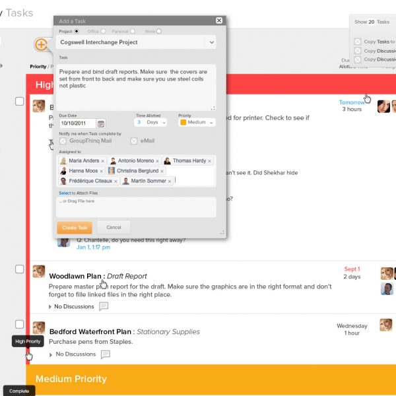This screenshot has width=396, height=396.
Task: Click the Cancel button
Action: click(x=114, y=227)
